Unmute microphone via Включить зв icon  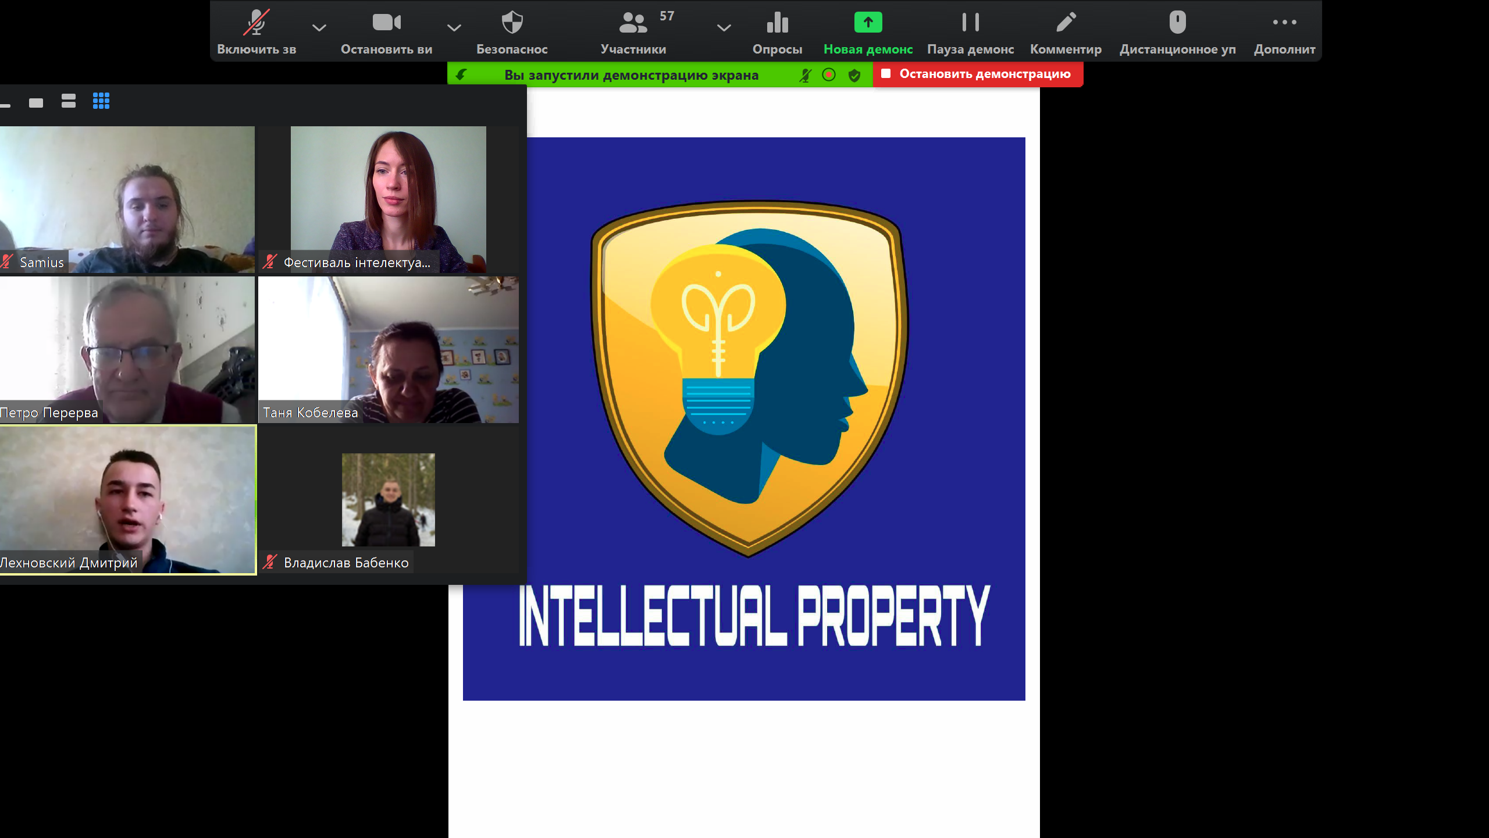[x=257, y=23]
